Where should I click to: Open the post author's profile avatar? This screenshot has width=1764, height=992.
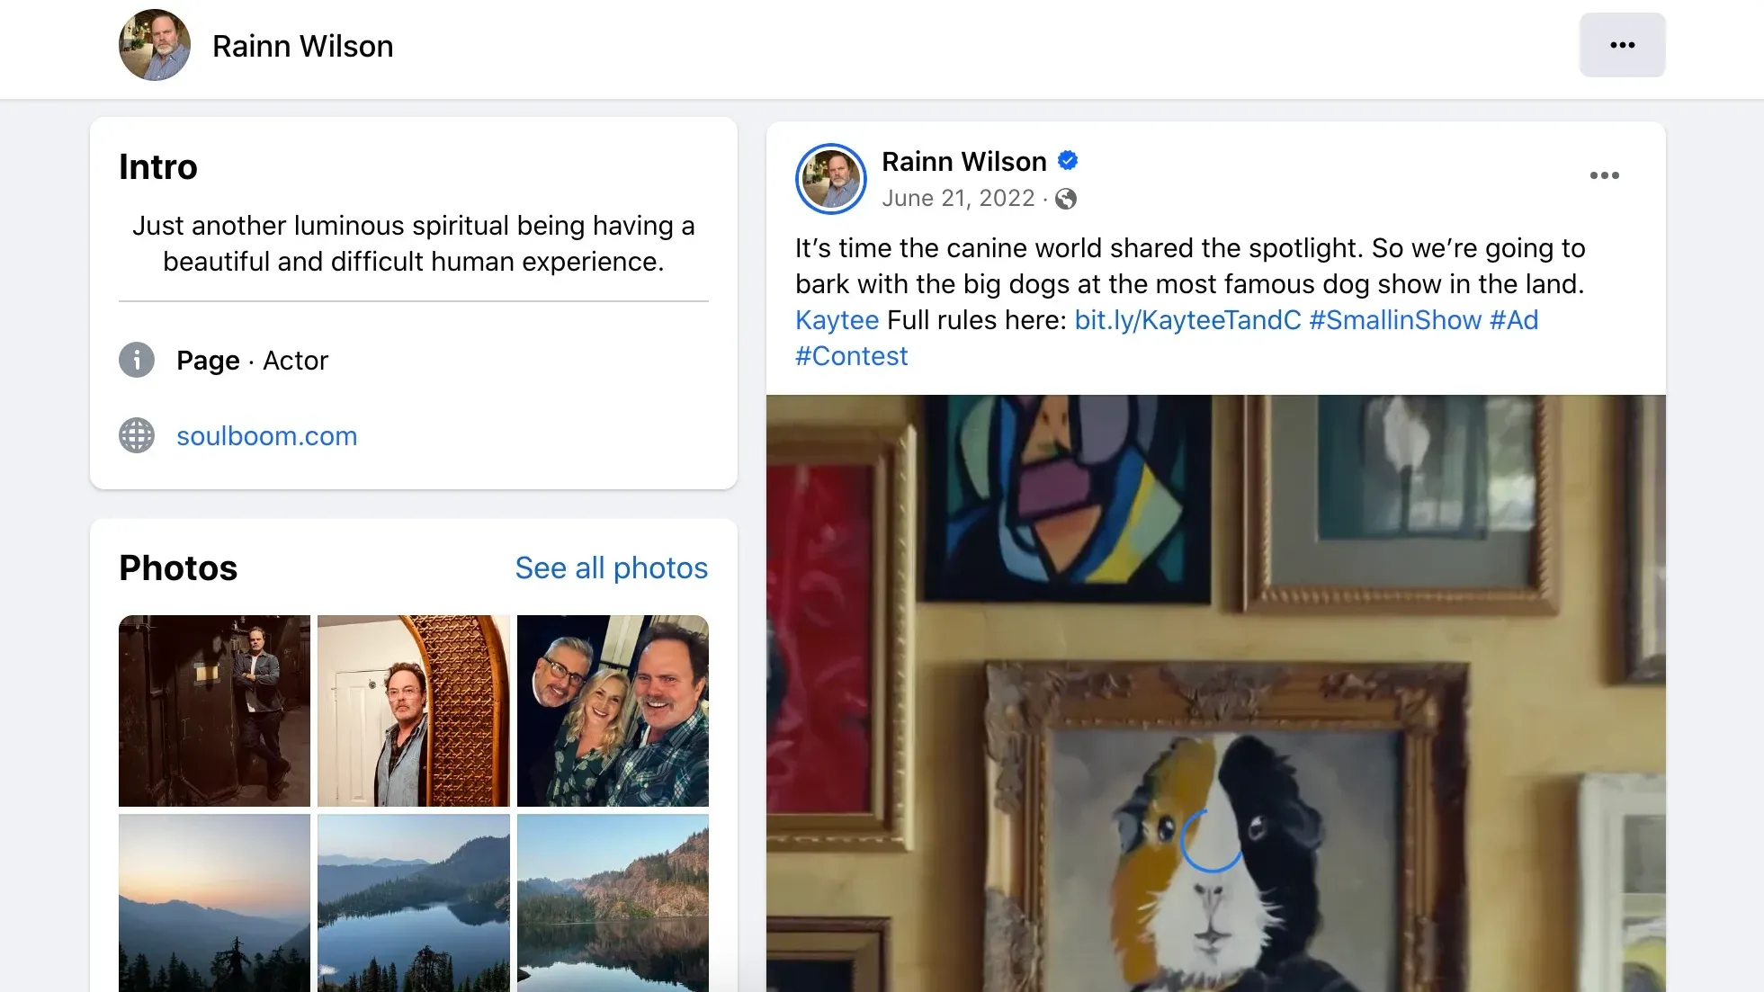click(830, 179)
